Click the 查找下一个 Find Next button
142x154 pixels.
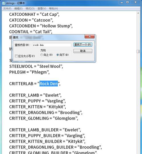[83, 45]
